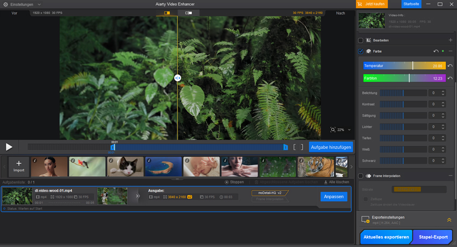Viewport: 457px width, 247px height.
Task: Expand Exporteinstellungen with double chevron
Action: (x=449, y=220)
